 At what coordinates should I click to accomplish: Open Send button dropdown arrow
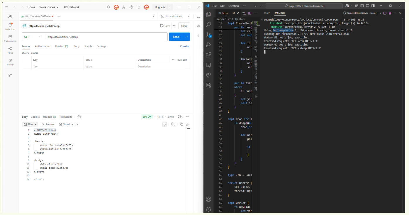pos(186,37)
